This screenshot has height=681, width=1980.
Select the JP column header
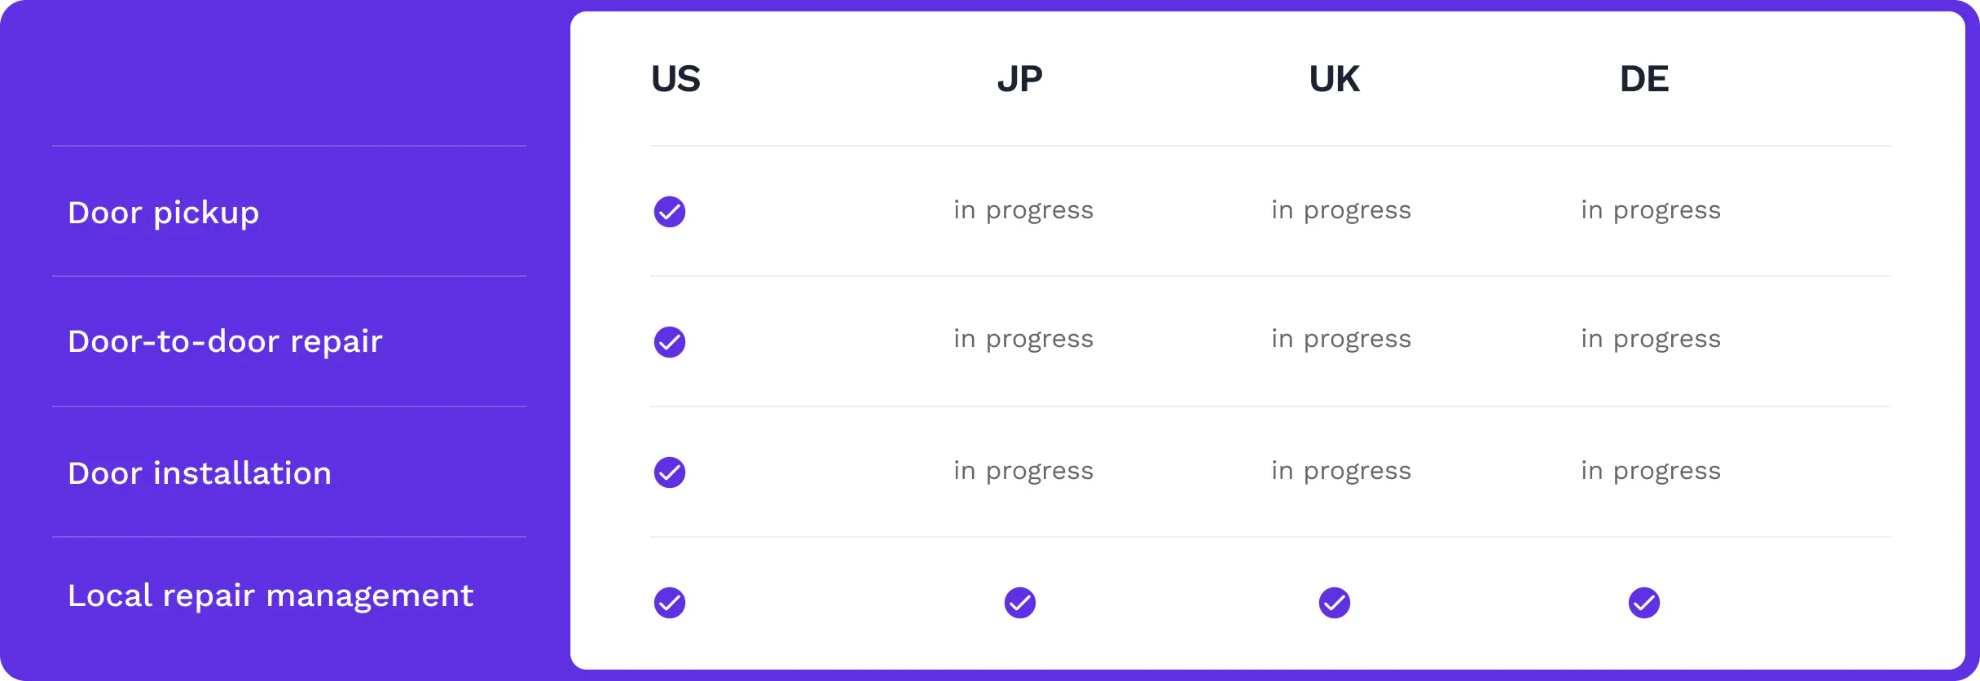1020,79
